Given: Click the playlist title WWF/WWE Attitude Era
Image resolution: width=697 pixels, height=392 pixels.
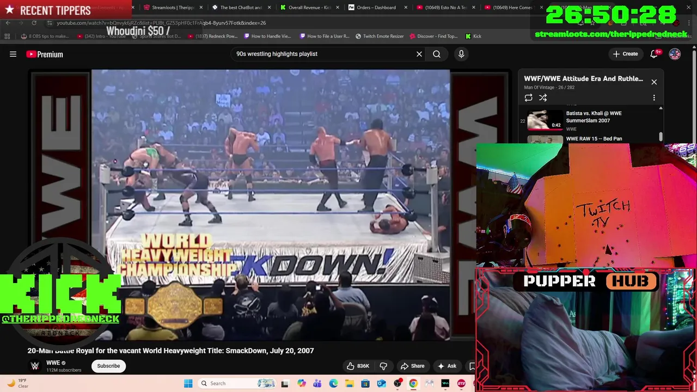Looking at the screenshot, I should 583,78.
